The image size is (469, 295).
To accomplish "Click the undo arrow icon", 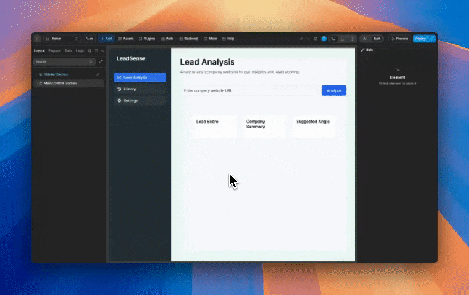I will pyautogui.click(x=301, y=39).
